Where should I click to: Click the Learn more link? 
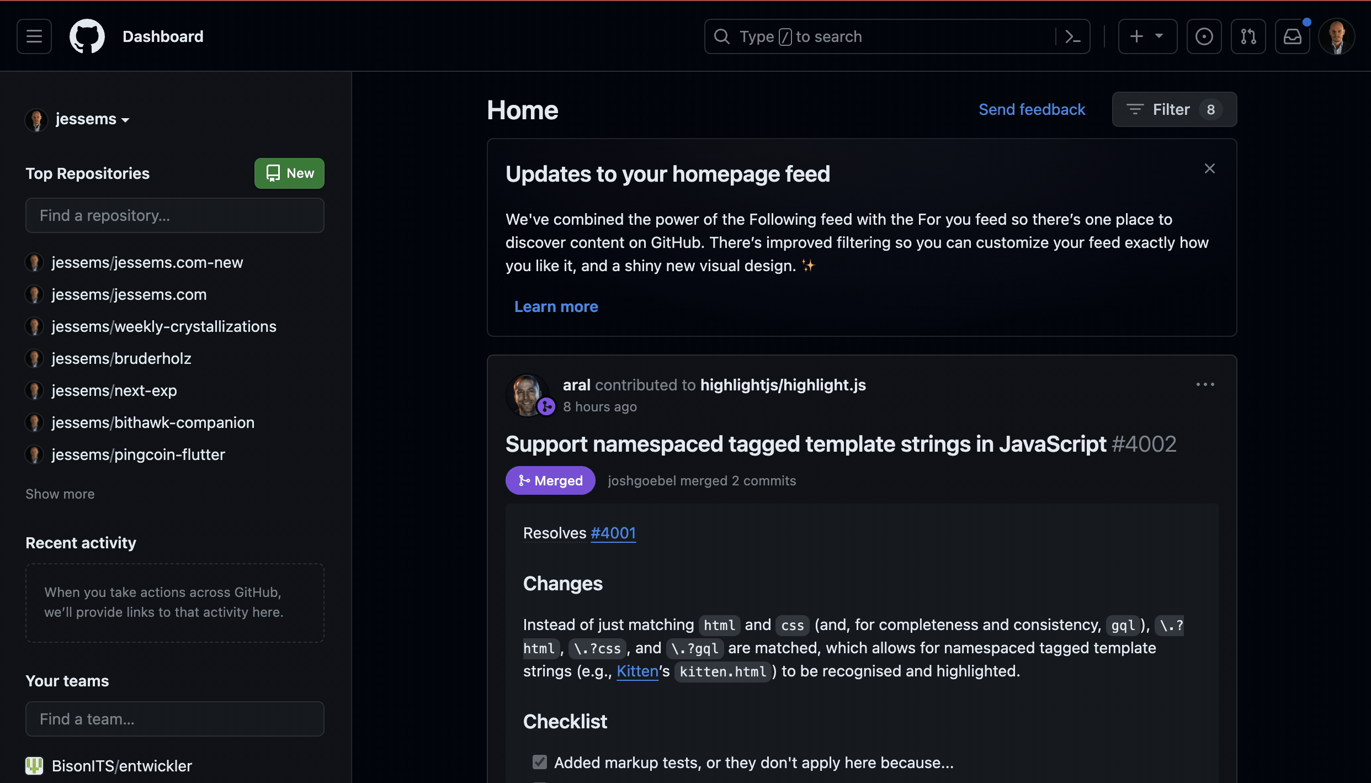coord(556,306)
